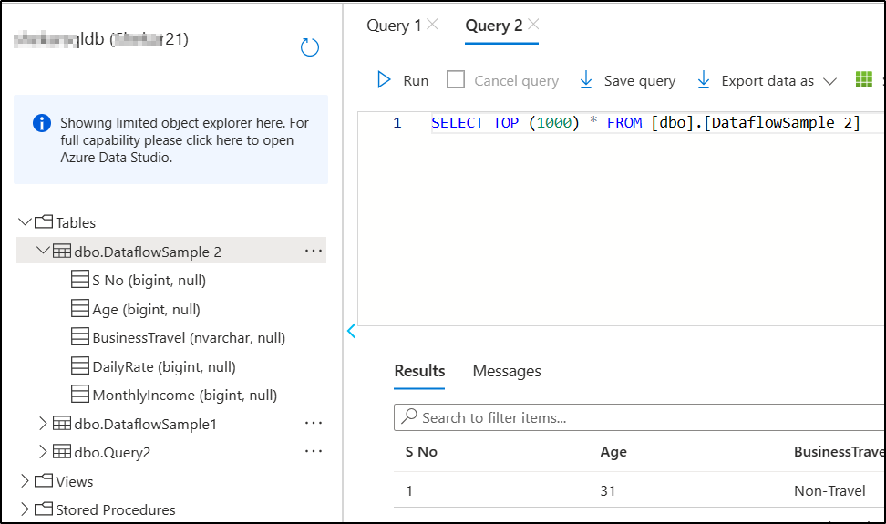Open the Messages tab
Viewport: 886px width, 524px height.
507,371
